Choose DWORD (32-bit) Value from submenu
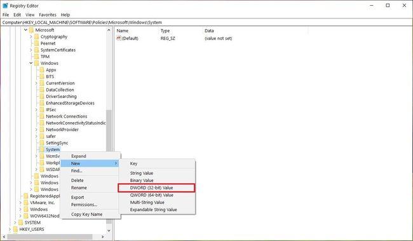 point(156,188)
